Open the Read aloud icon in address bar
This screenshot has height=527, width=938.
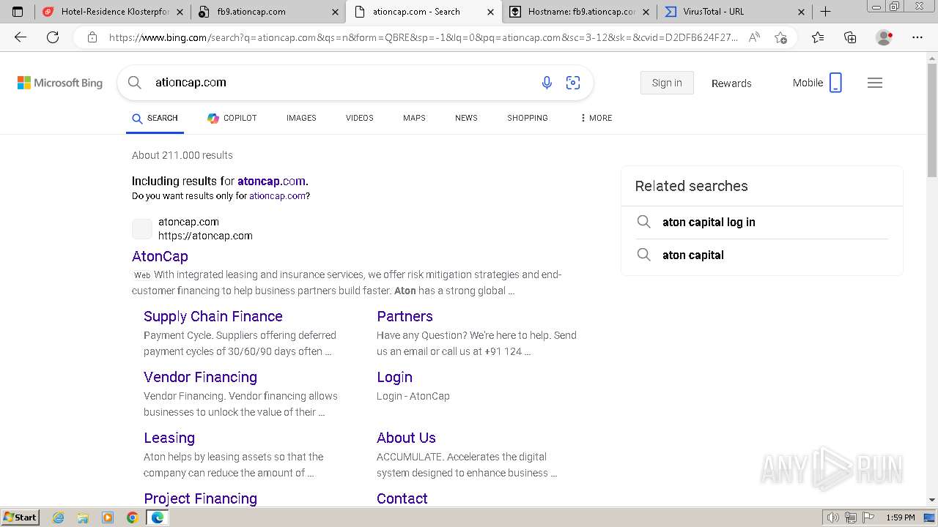[754, 37]
